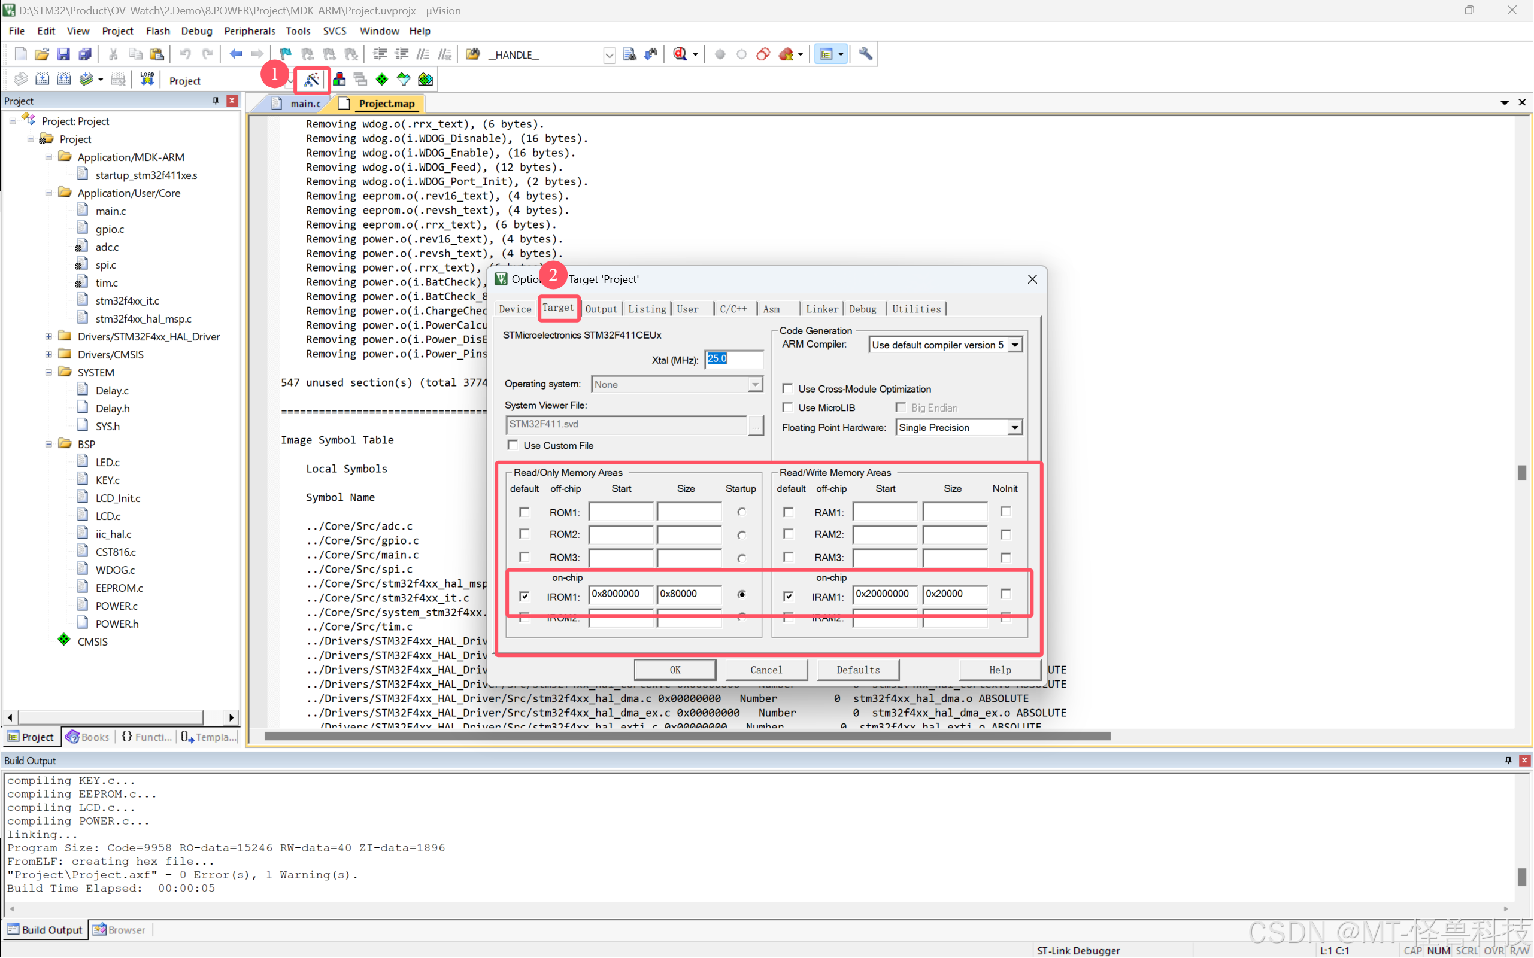Switch to the Linker tab

[821, 309]
